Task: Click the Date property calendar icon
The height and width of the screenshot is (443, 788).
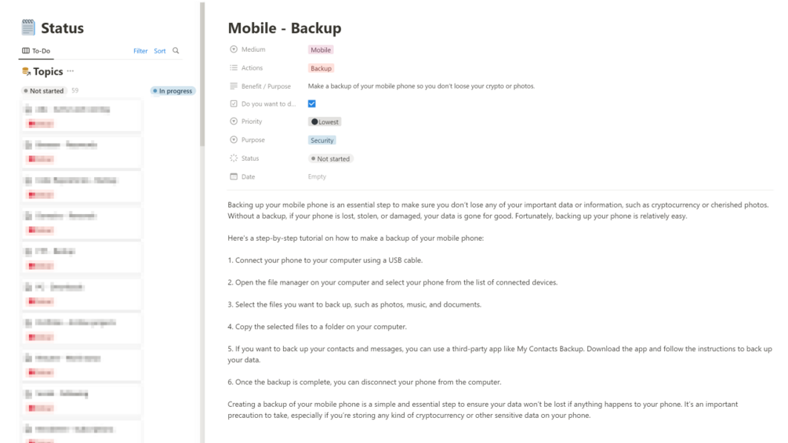Action: [234, 176]
